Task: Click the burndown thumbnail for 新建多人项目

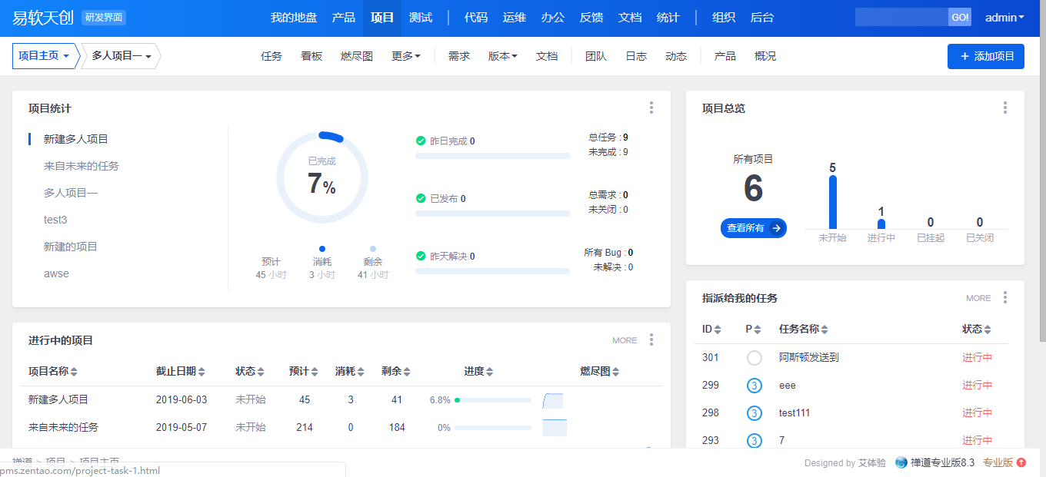Action: pyautogui.click(x=553, y=400)
